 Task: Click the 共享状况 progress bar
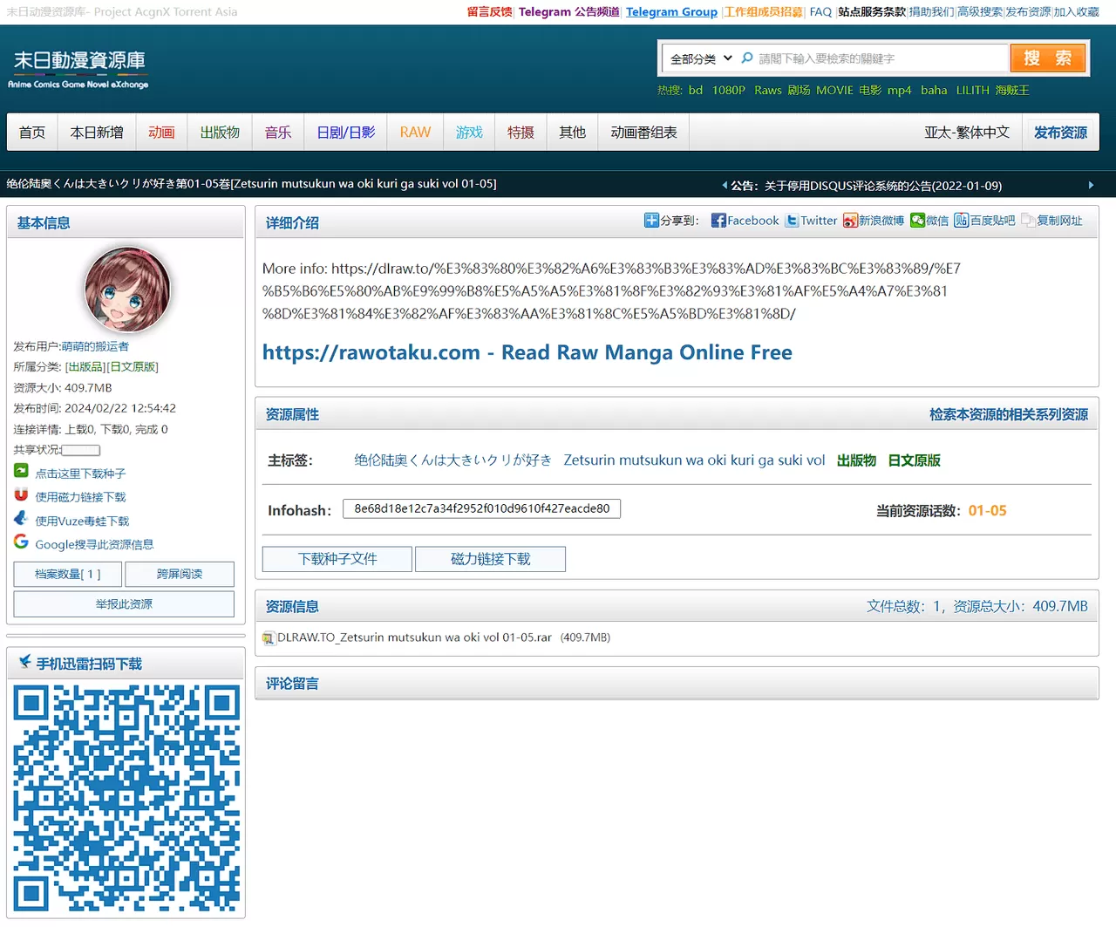point(78,449)
